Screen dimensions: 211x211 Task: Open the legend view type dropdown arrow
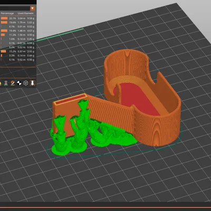32,8
